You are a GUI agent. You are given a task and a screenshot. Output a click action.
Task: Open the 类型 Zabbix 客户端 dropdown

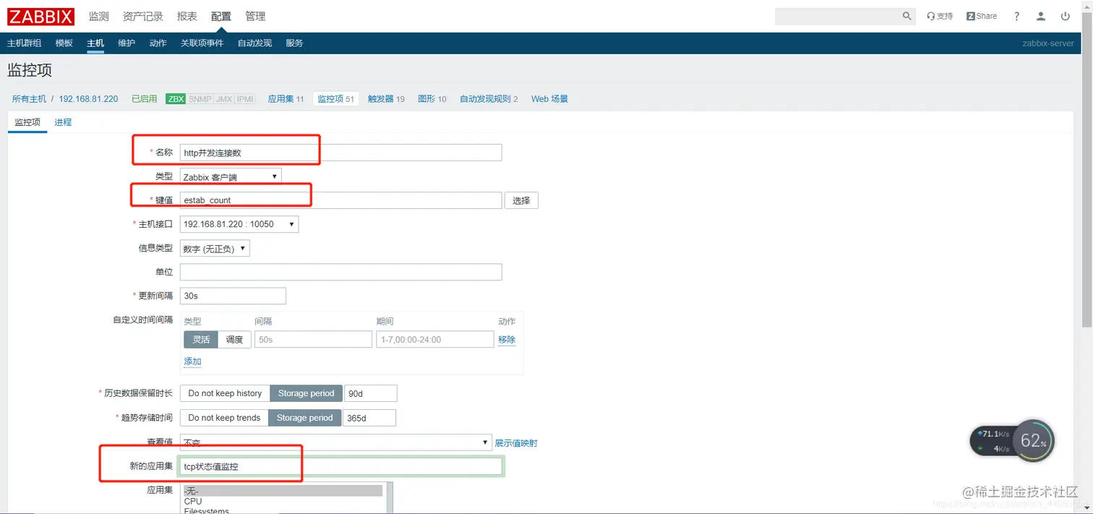(x=231, y=176)
